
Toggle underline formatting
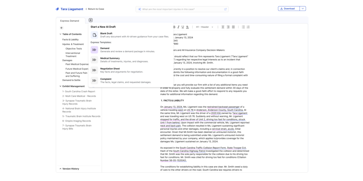(x=183, y=27)
